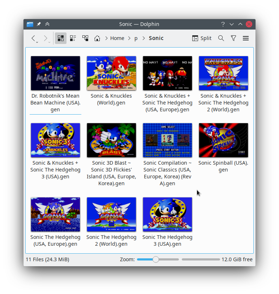Pin window on all desktops
The width and height of the screenshot is (279, 294).
coord(39,24)
